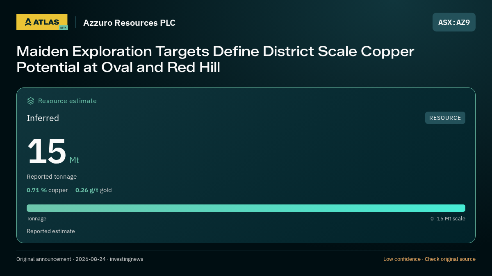This screenshot has width=492, height=276.
Task: Click the 0–15 Mt scale label
Action: pos(448,219)
